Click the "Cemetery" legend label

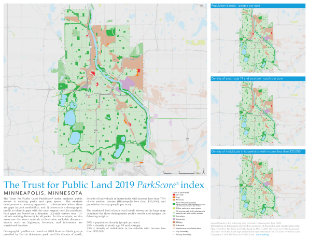click(180, 216)
